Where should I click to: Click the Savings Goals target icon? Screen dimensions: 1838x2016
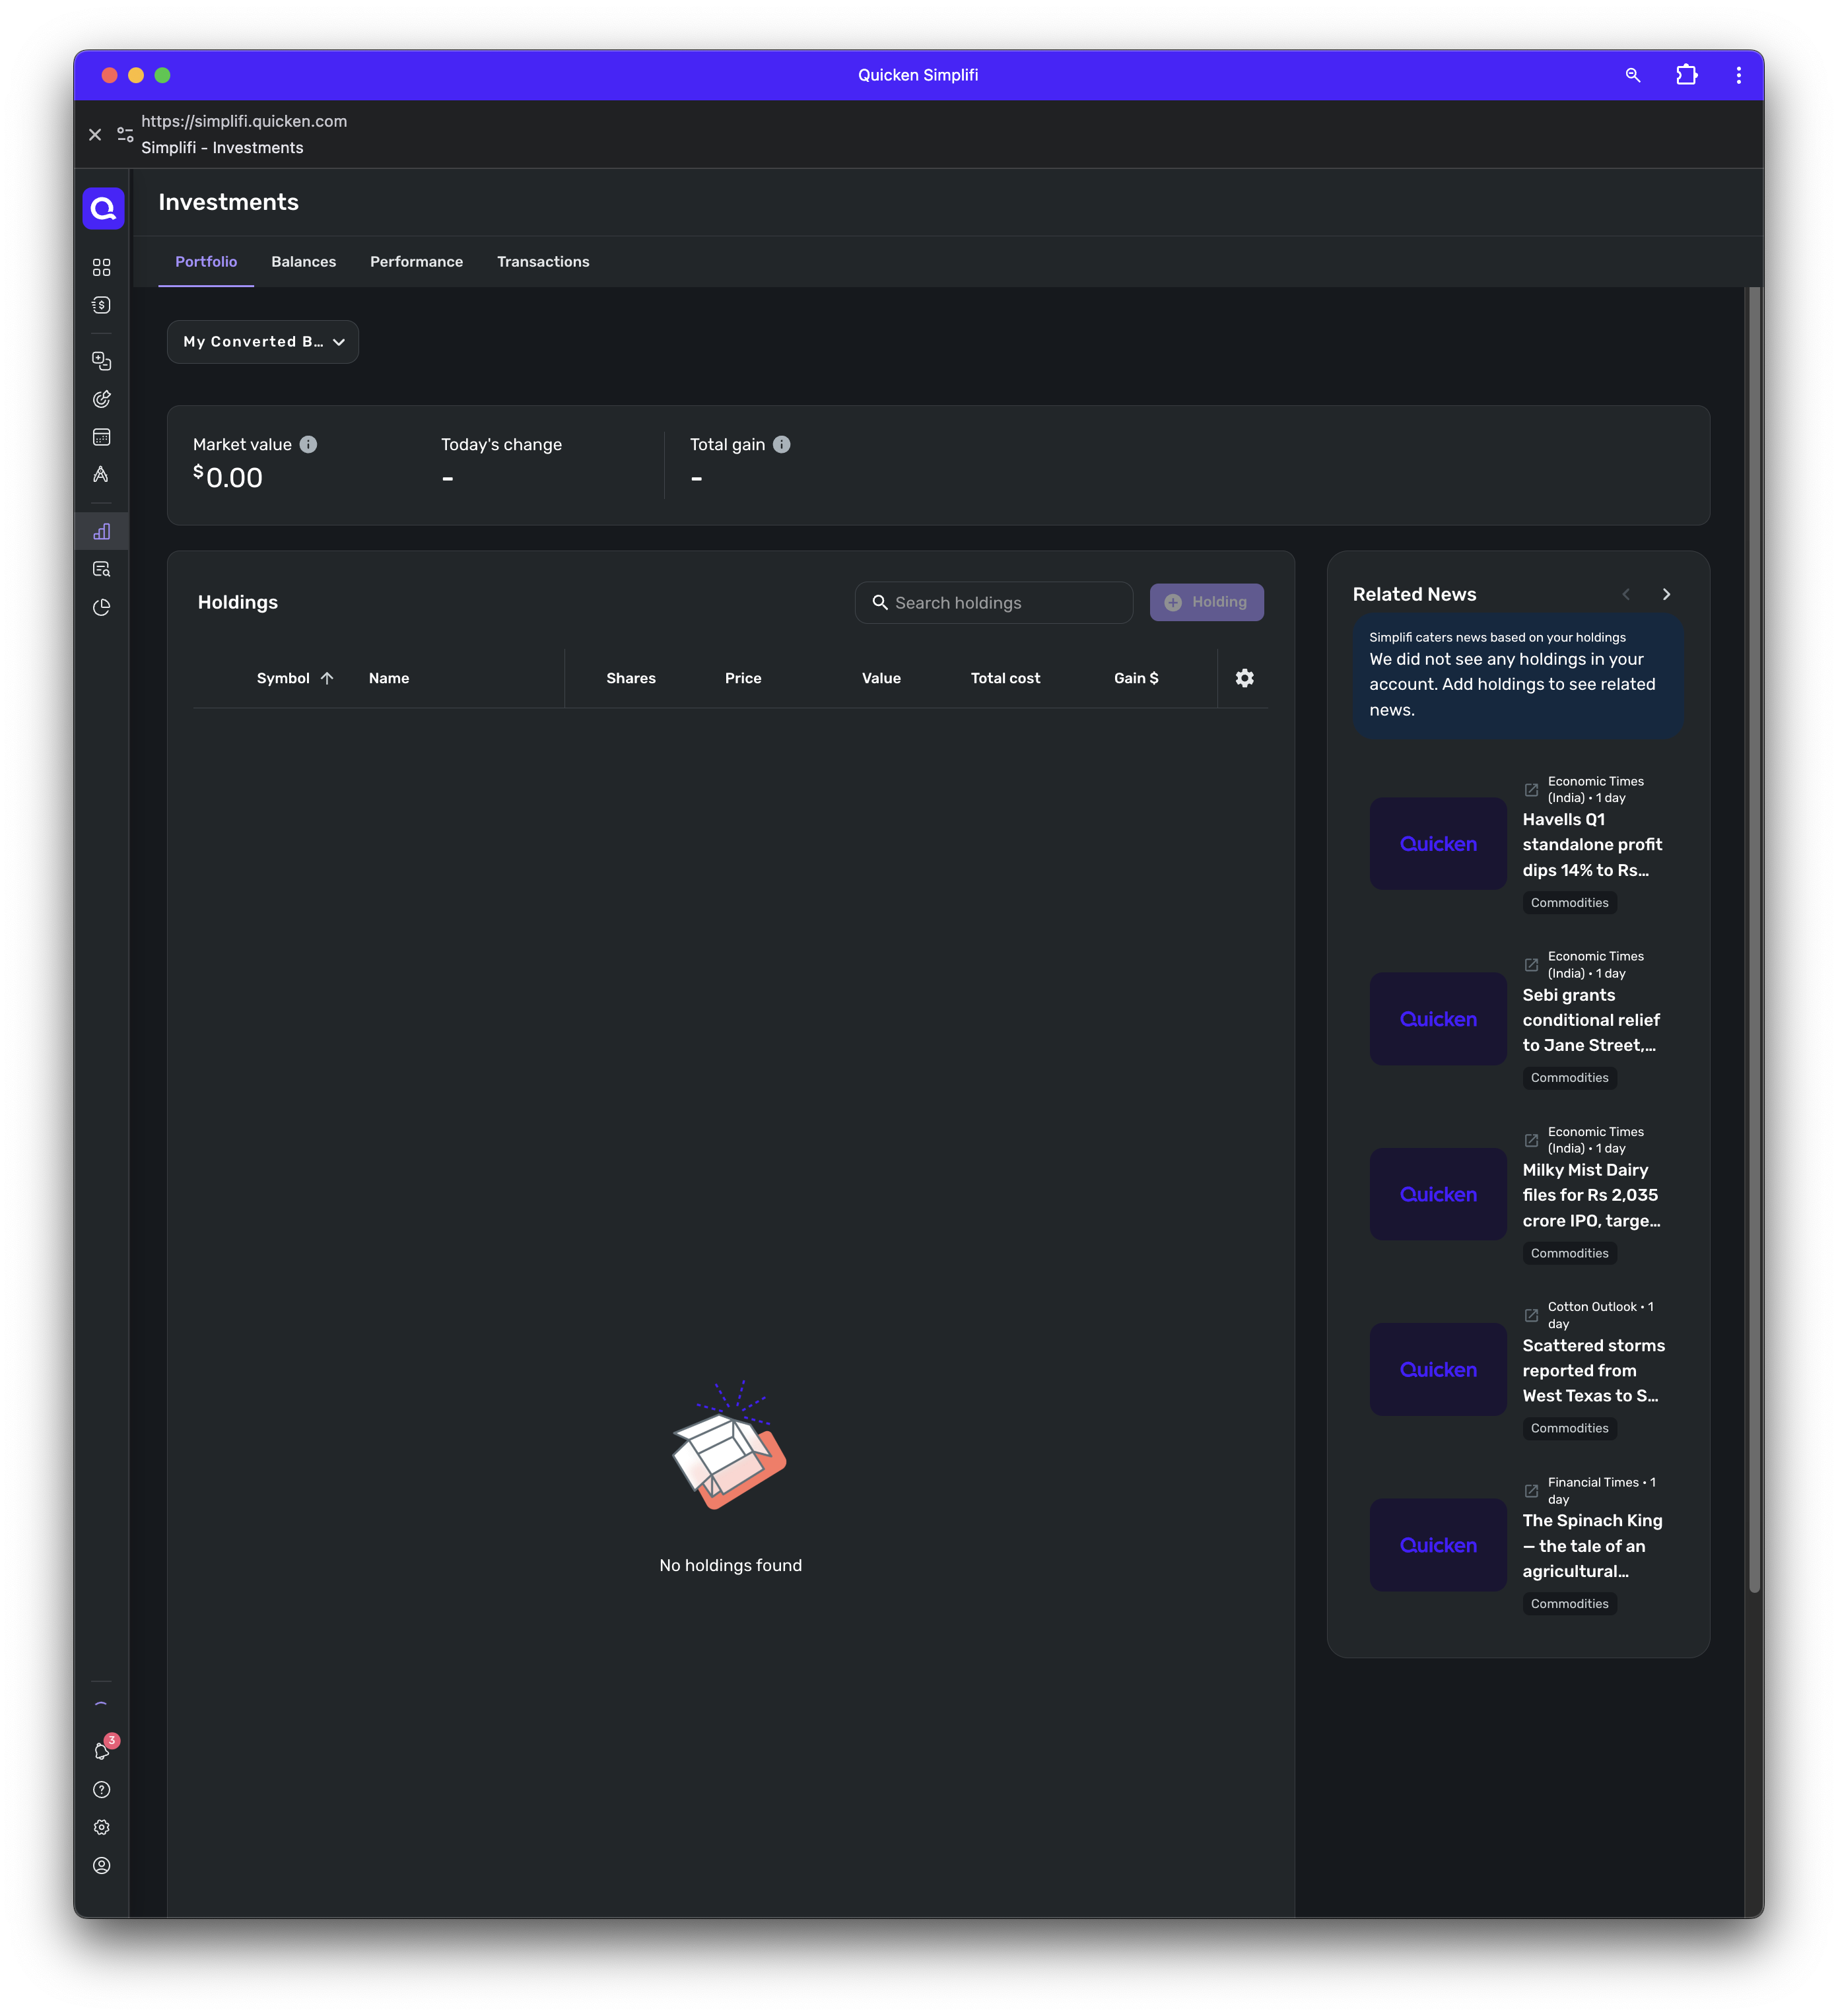(x=101, y=399)
